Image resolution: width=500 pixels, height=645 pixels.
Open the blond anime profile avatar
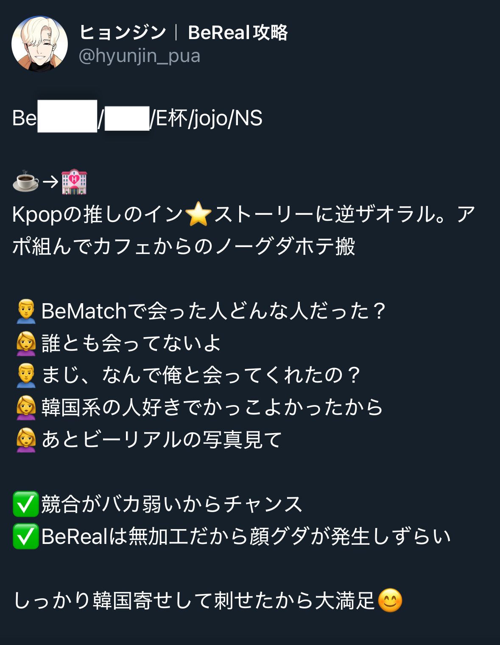click(x=39, y=44)
